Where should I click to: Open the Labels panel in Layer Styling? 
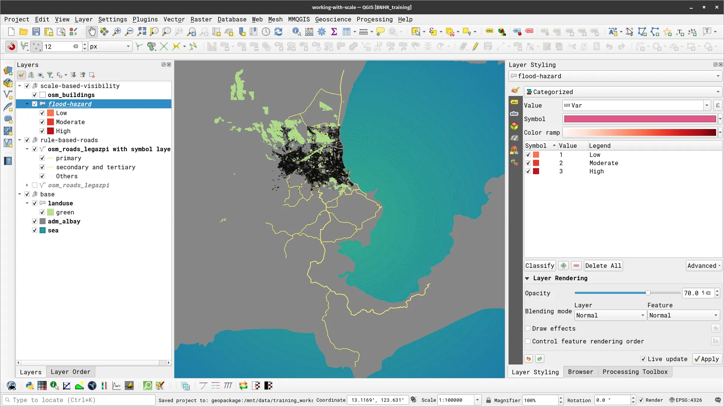[x=515, y=102]
